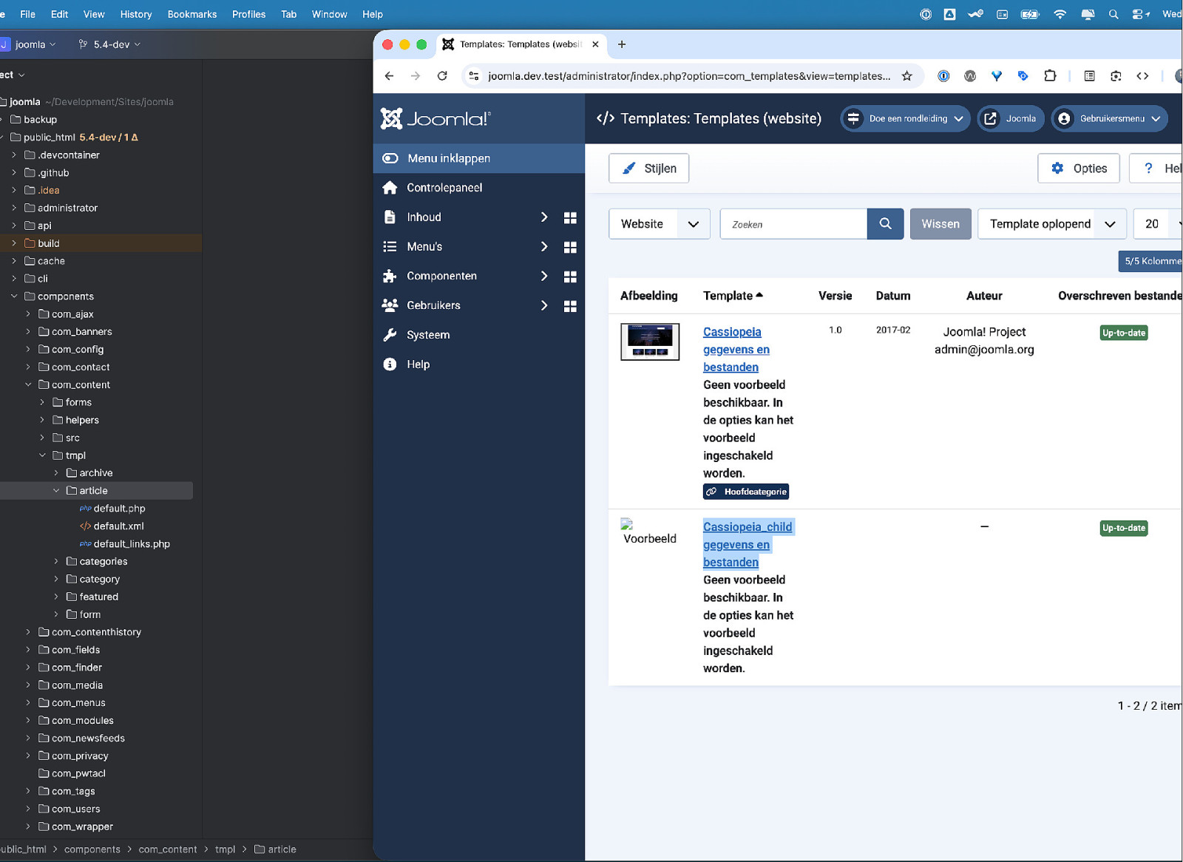Viewport: 1183px width, 862px height.
Task: Open the Template oplopend sort dropdown
Action: [x=1051, y=224]
